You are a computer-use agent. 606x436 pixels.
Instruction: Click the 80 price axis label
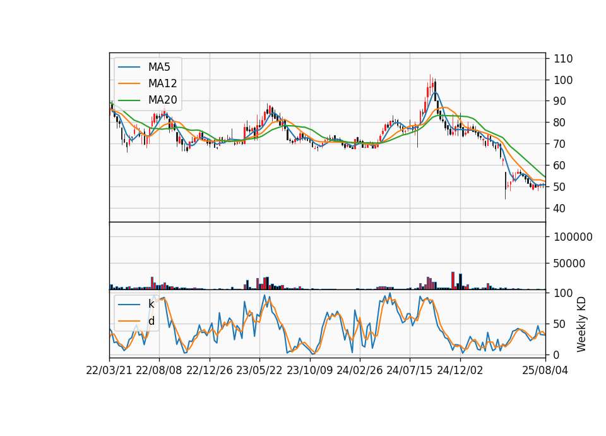pyautogui.click(x=560, y=123)
